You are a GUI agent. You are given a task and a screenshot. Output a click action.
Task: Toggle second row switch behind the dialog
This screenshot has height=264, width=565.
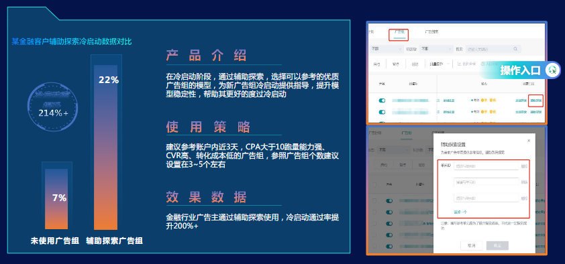click(x=389, y=212)
